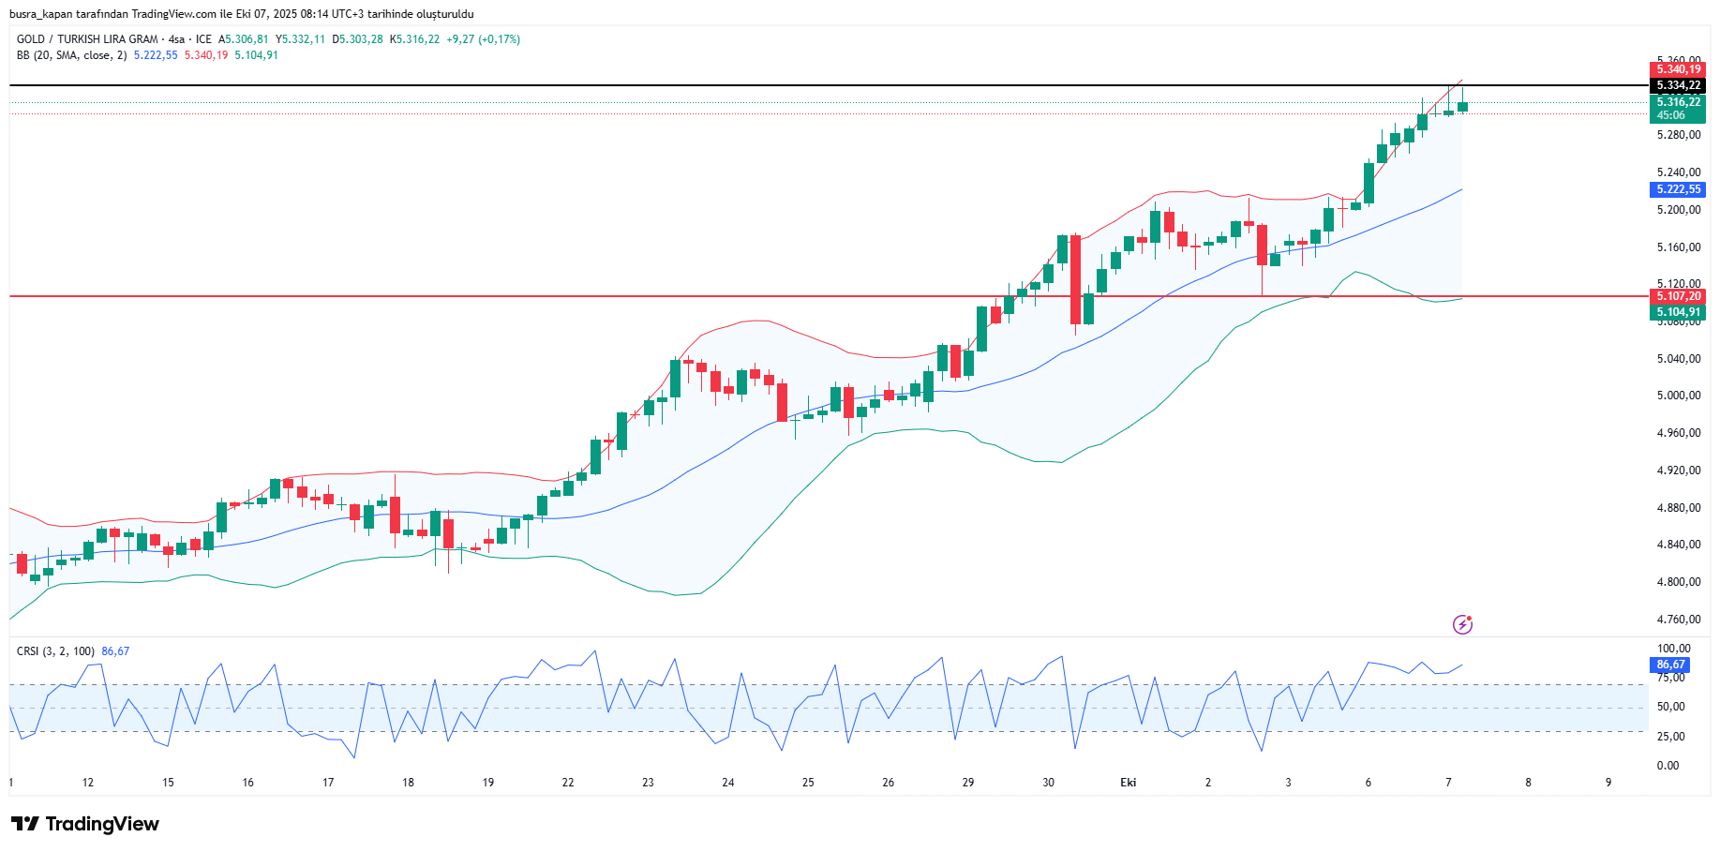Click the blue 86,67 CRSI axis label
The image size is (1720, 852).
pos(1669,665)
